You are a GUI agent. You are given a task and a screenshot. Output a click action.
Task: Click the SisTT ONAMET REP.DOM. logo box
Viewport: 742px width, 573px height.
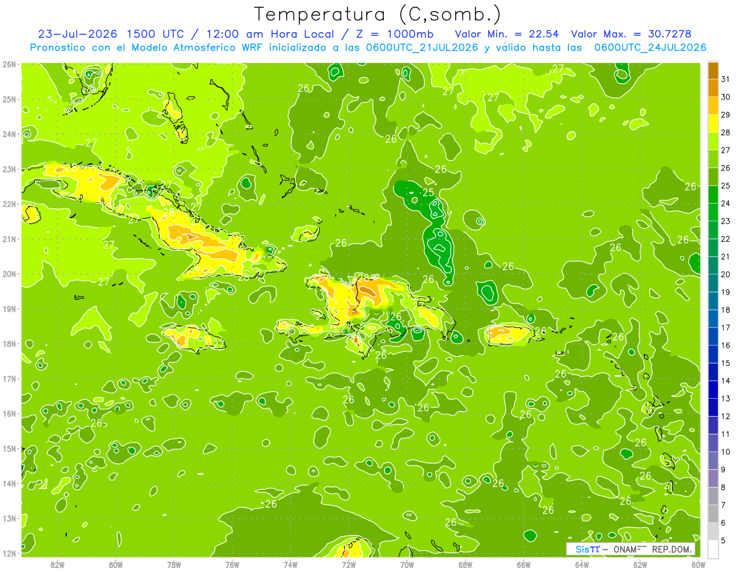tap(631, 549)
